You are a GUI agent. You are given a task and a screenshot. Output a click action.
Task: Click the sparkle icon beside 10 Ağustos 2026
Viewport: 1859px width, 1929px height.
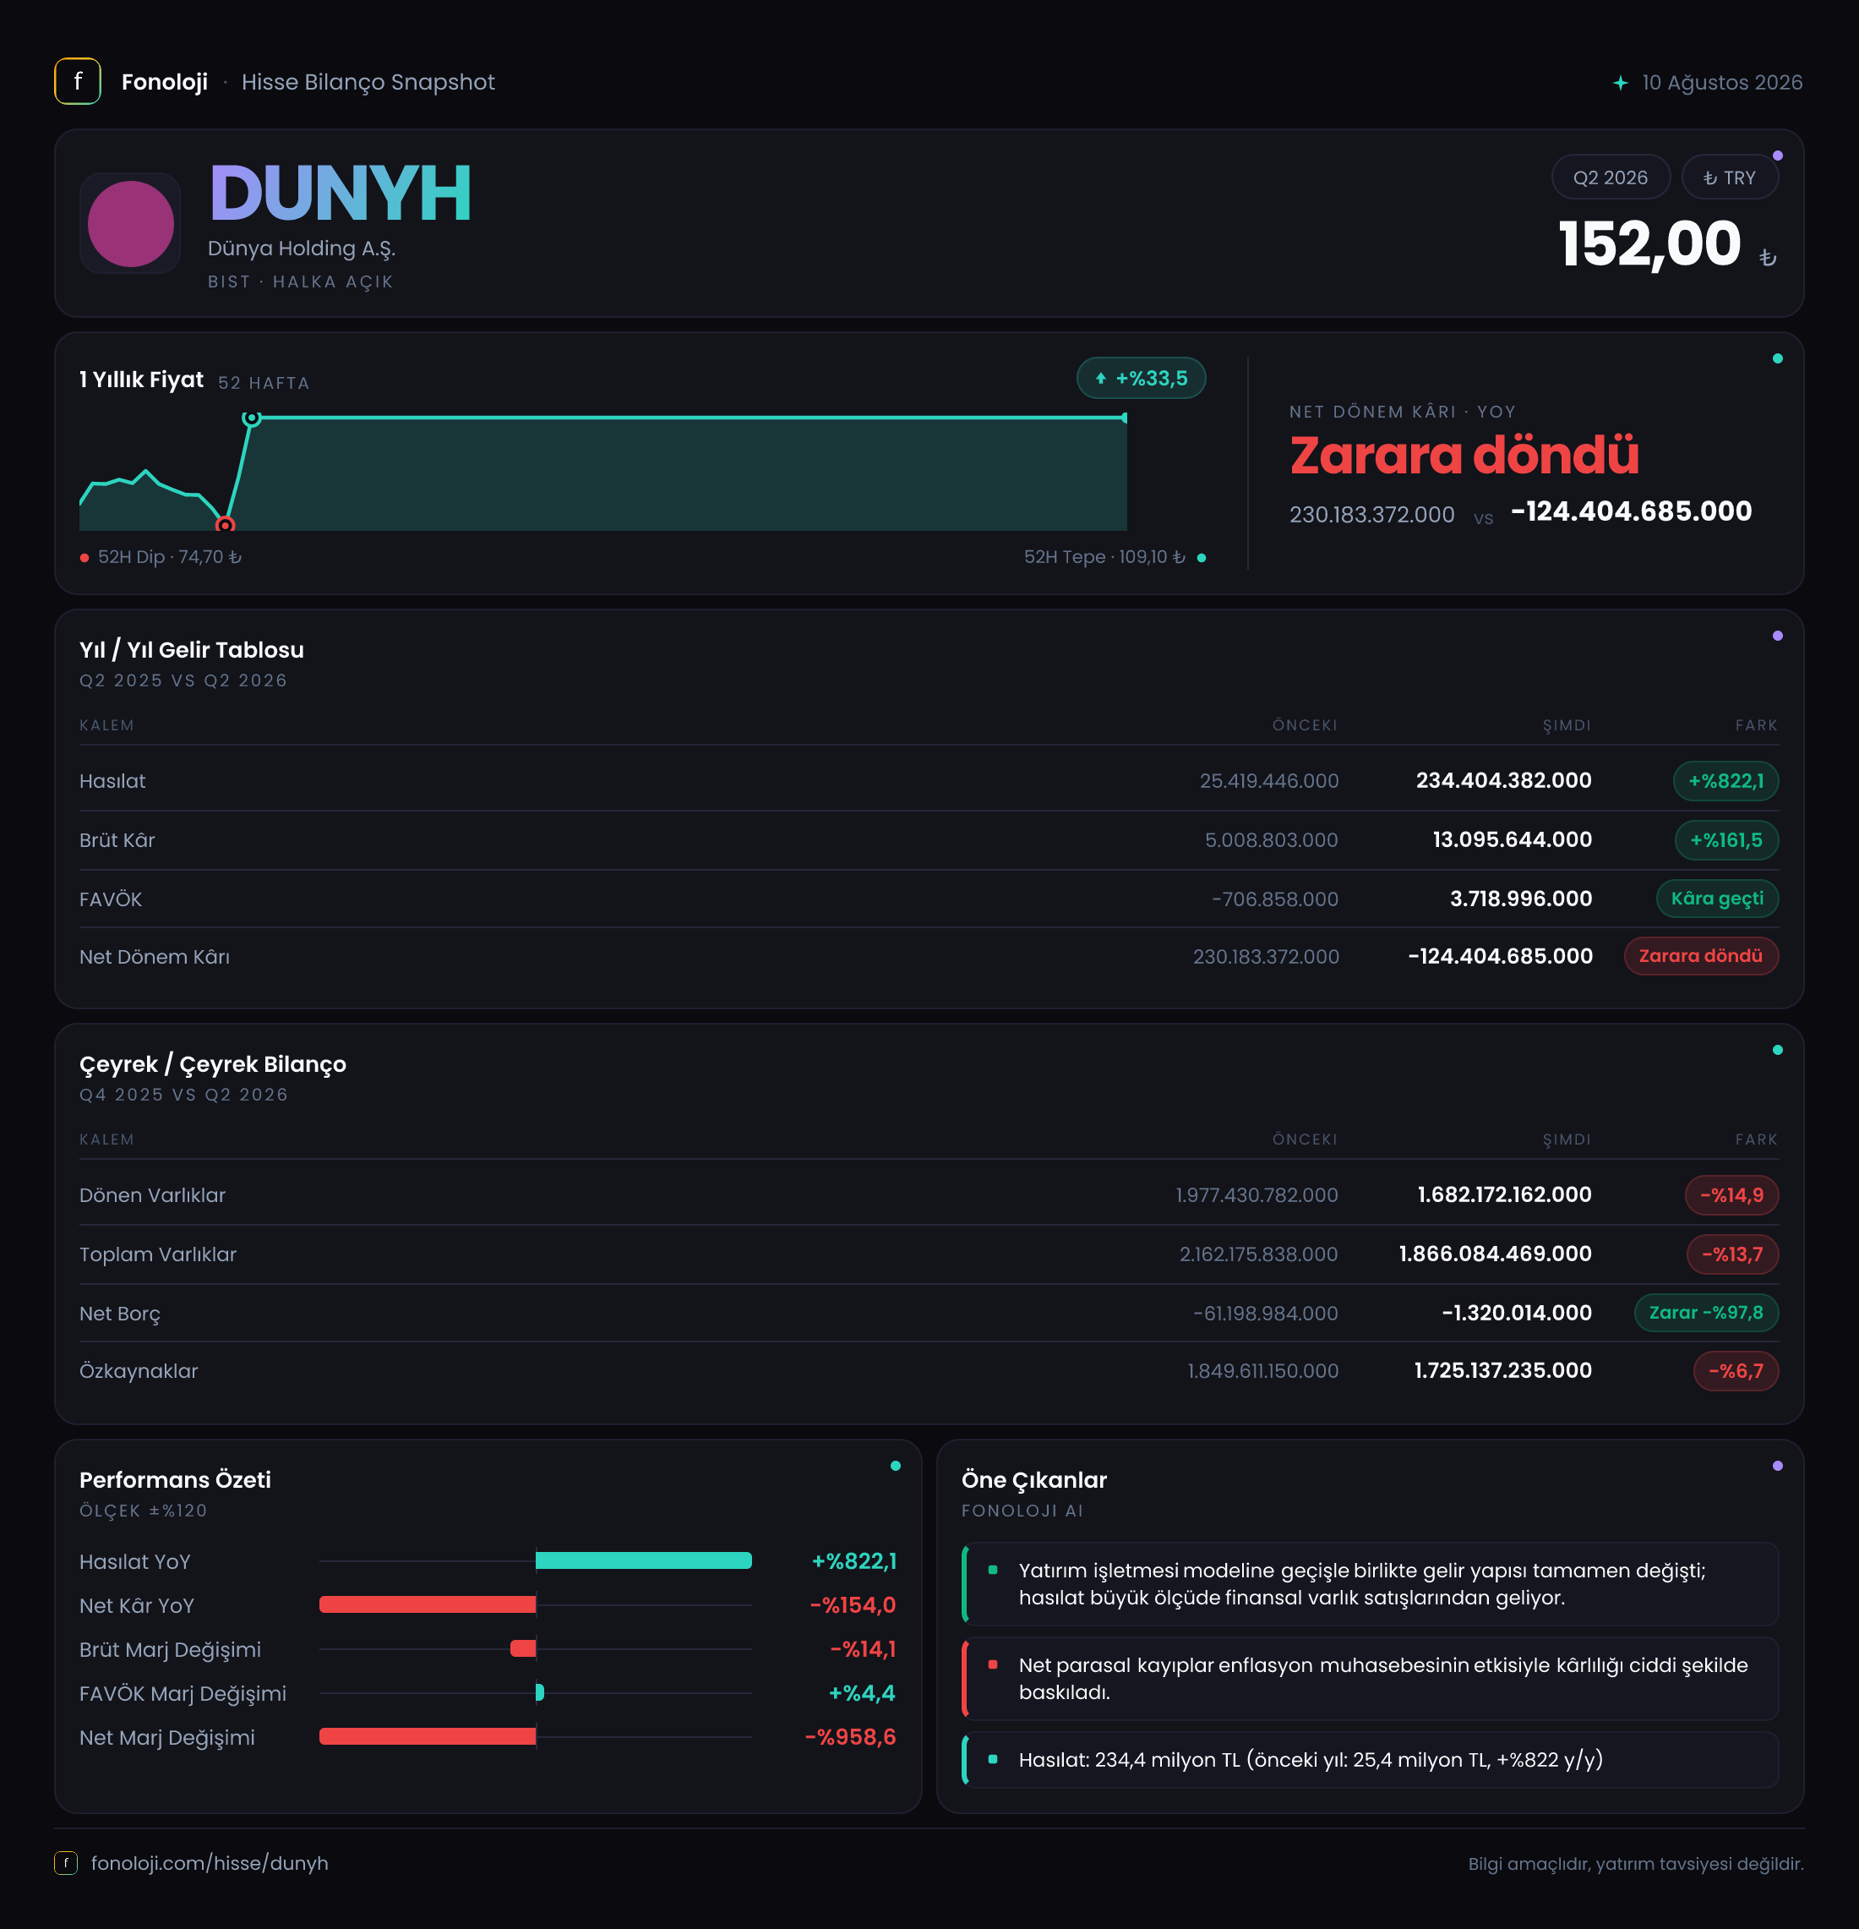(1620, 83)
